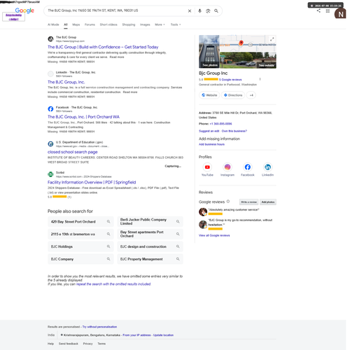Click the business phone number link
350x350 pixels.
pos(220,124)
